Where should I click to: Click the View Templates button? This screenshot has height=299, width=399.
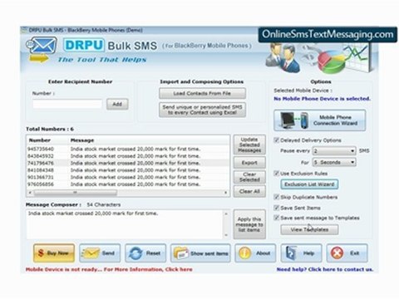point(309,229)
